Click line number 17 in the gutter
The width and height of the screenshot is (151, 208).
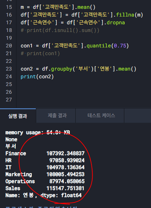click(9, 22)
